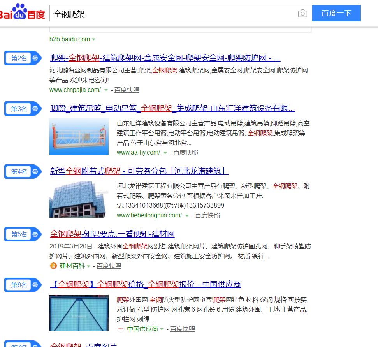Click the 第6名 rank badge
The width and height of the screenshot is (378, 347).
[23, 285]
